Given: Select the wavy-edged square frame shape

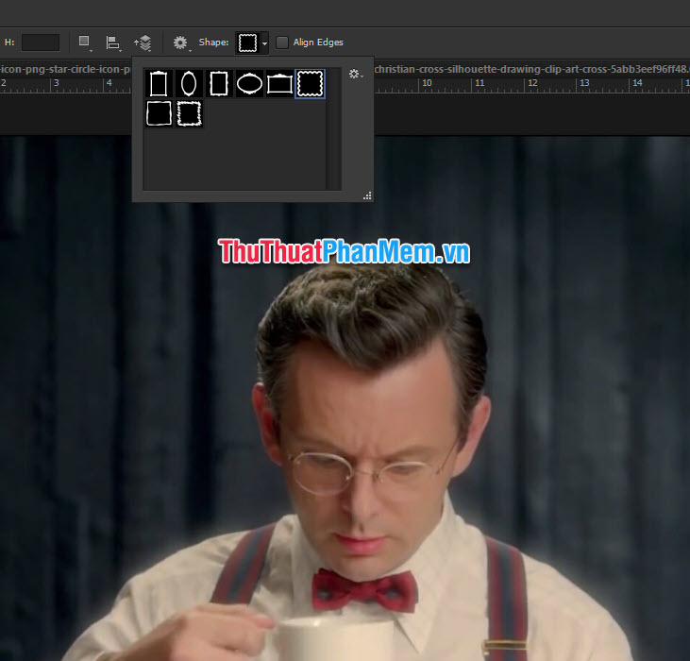Looking at the screenshot, I should [189, 113].
